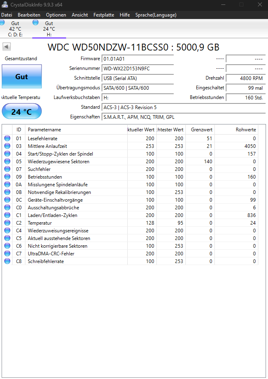Select the Lesefehlerrate parameter name
This screenshot has width=268, height=379.
43,139
